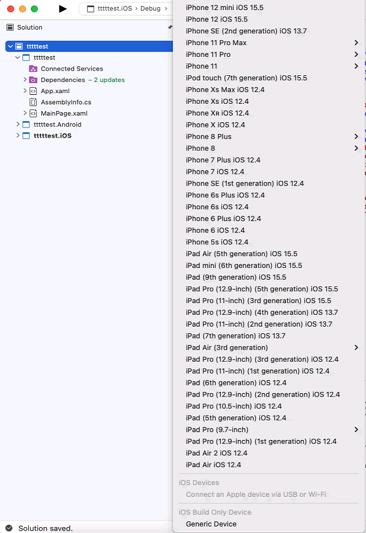Open Connected Services via its icon
Image resolution: width=366 pixels, height=533 pixels.
click(x=33, y=69)
